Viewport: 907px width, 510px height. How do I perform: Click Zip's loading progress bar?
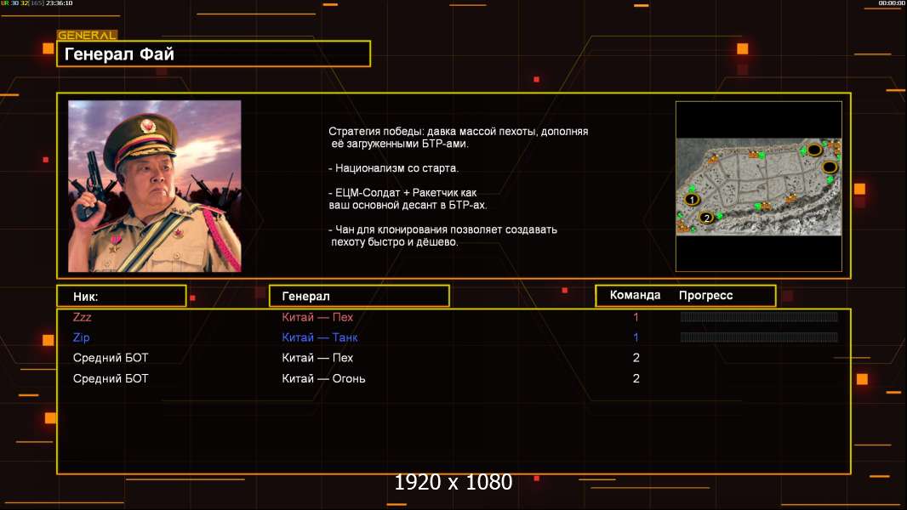click(759, 337)
